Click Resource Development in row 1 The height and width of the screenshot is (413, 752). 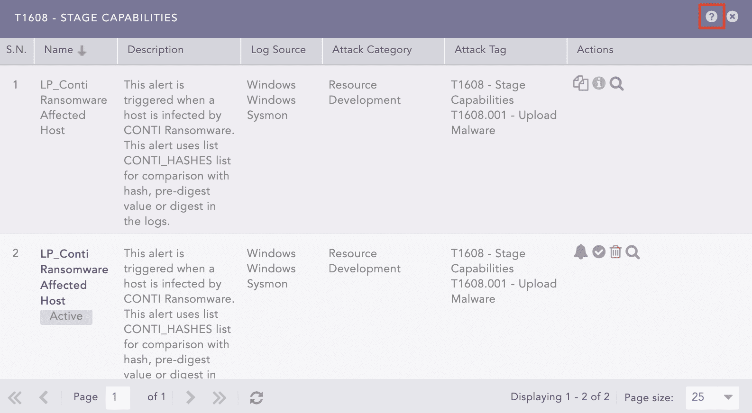tap(365, 92)
